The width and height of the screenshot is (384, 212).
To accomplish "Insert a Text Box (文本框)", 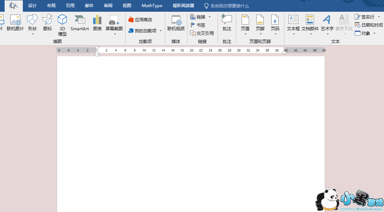I will (293, 23).
